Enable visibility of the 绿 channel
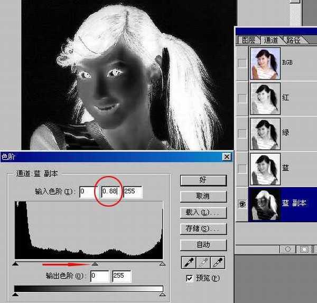 pyautogui.click(x=243, y=133)
